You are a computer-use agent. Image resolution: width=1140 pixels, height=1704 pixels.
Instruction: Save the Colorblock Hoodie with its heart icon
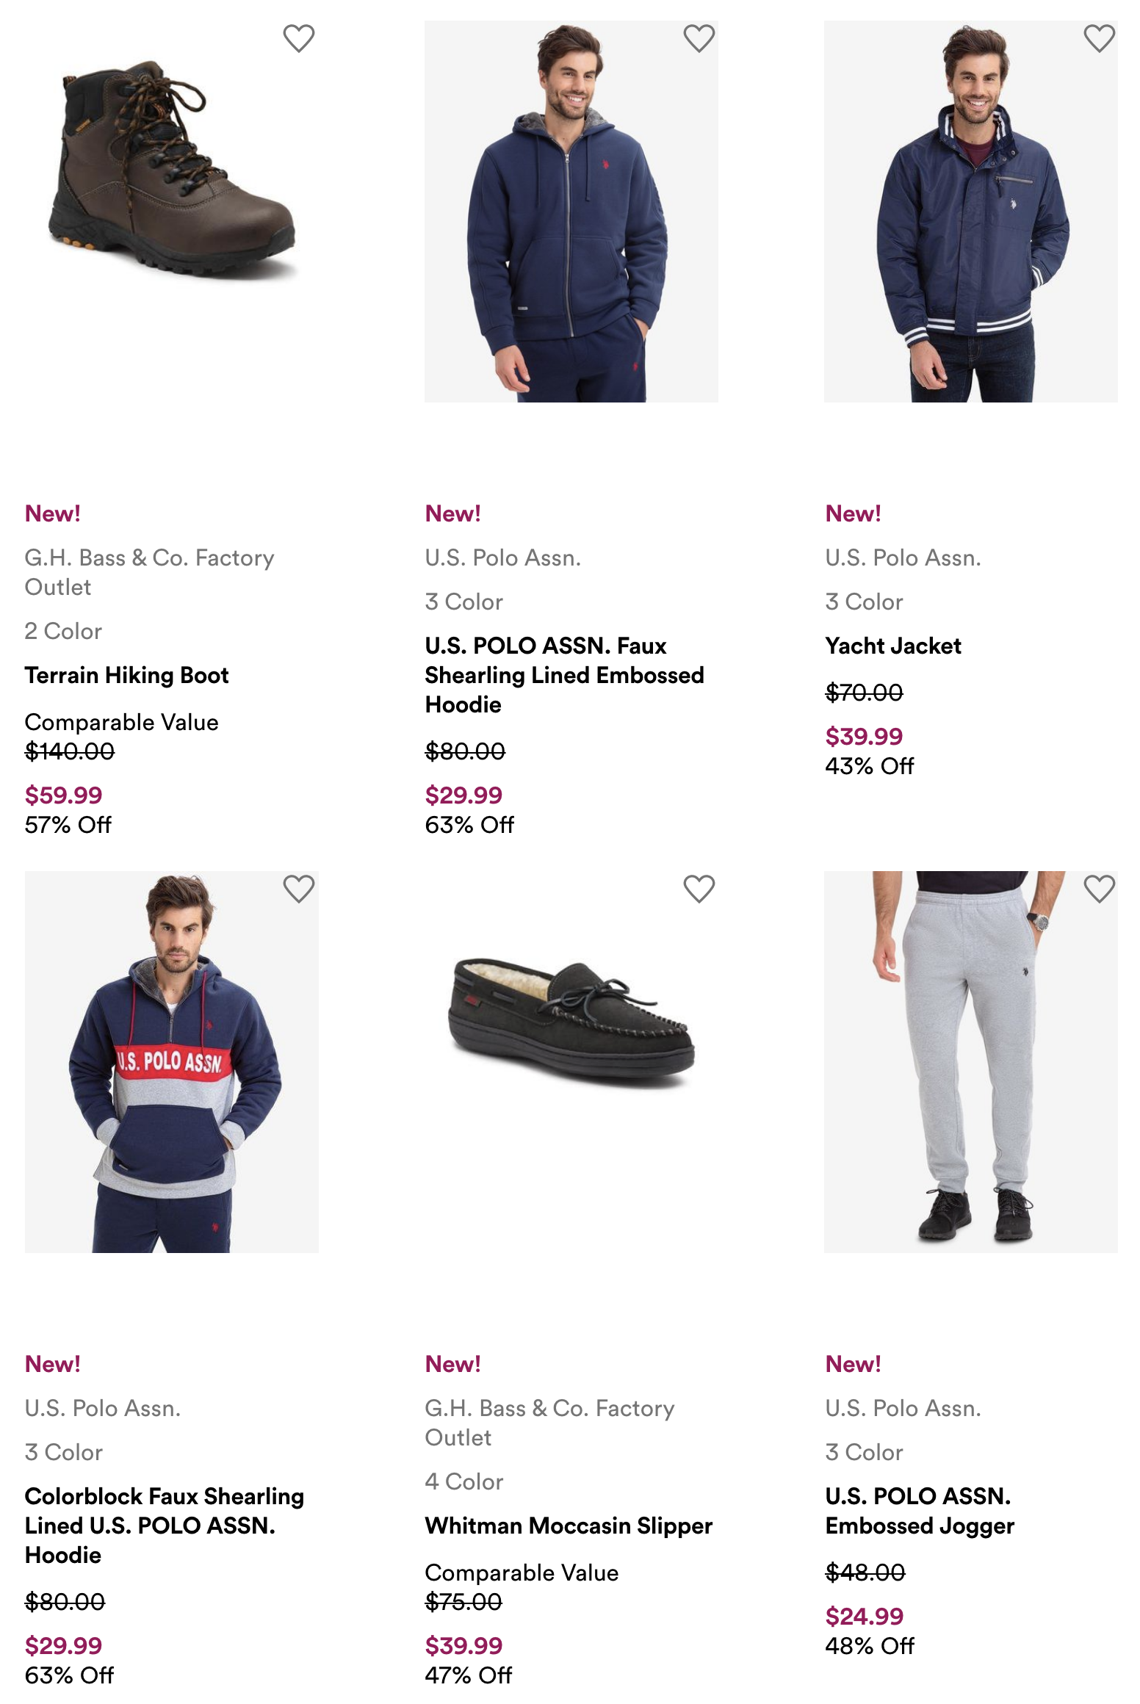point(298,889)
